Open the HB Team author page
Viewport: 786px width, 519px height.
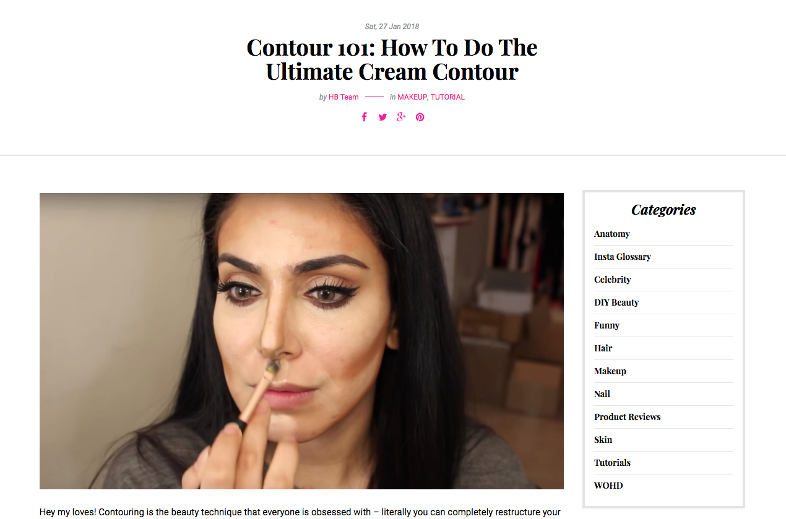coord(343,97)
